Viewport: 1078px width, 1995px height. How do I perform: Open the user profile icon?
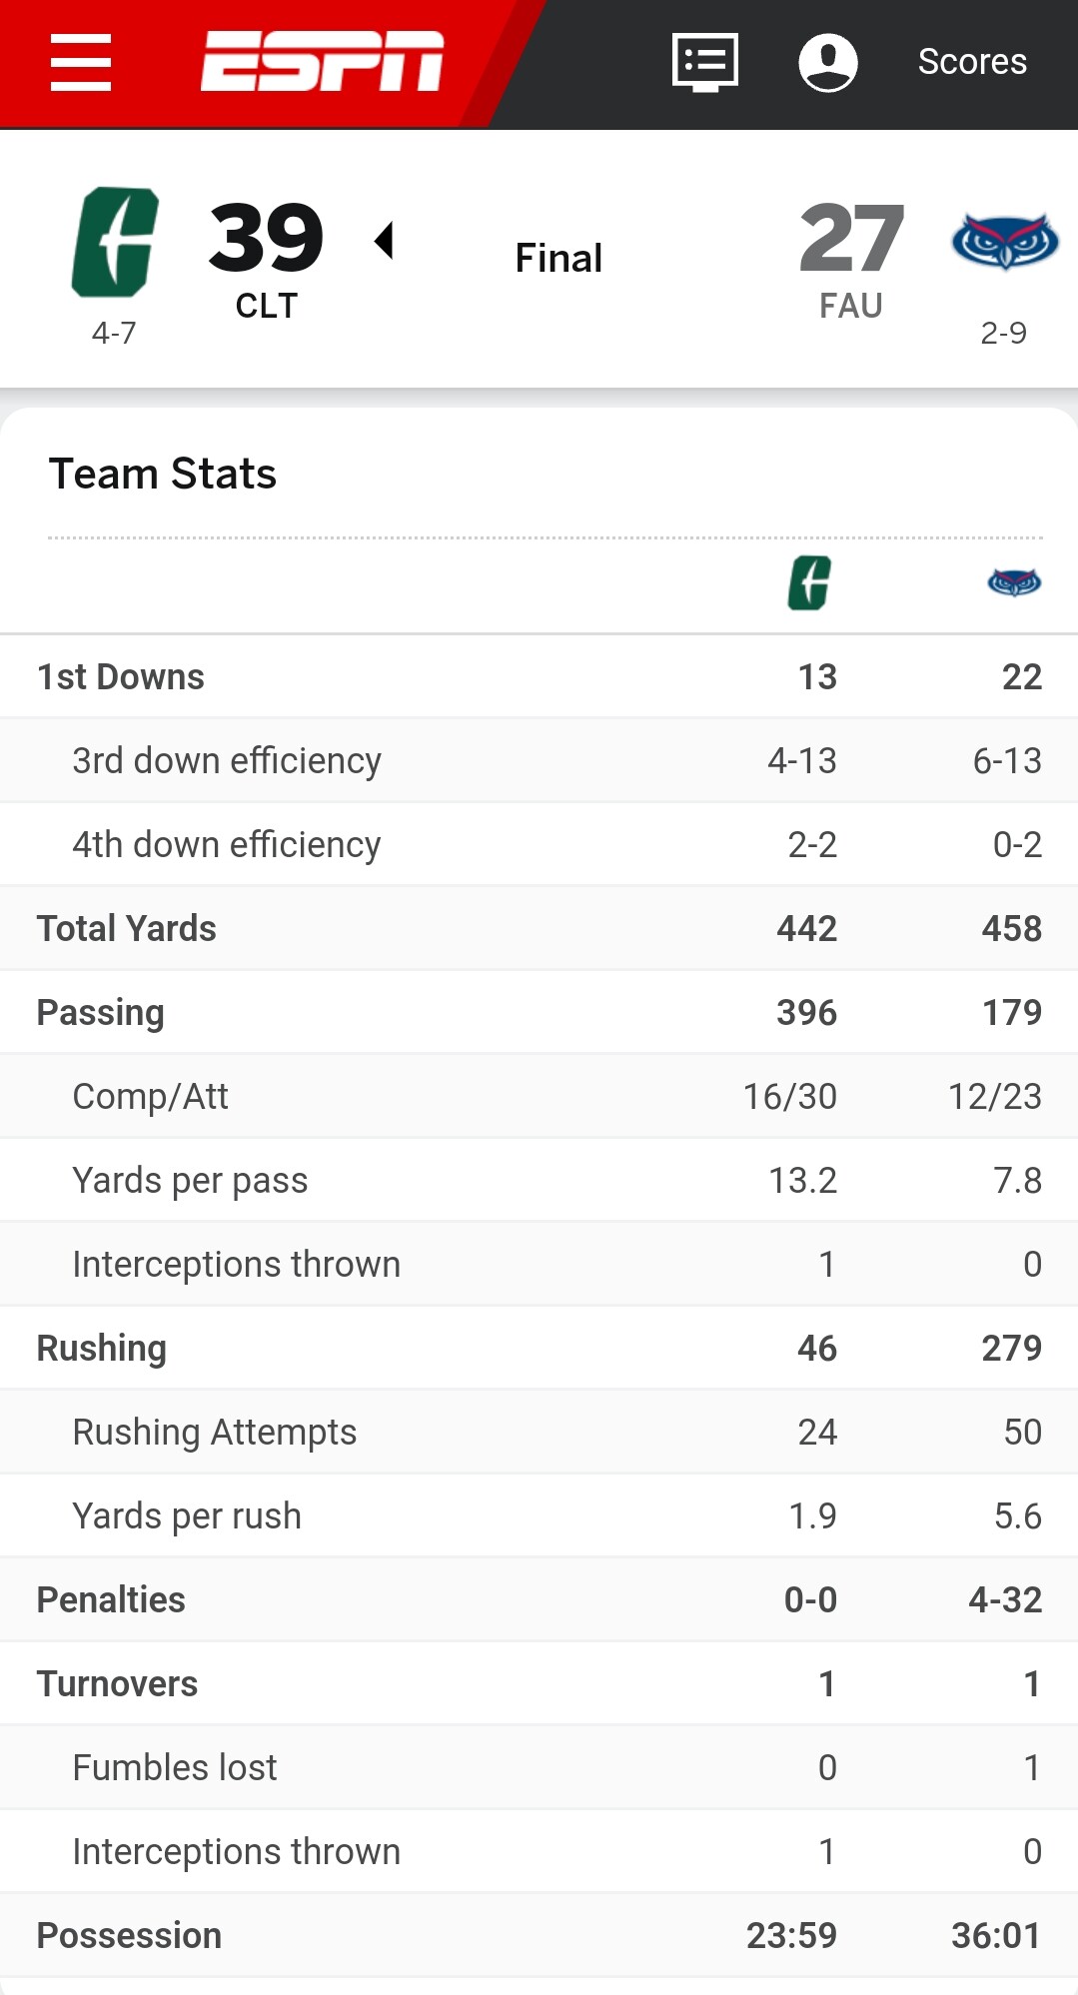point(827,62)
